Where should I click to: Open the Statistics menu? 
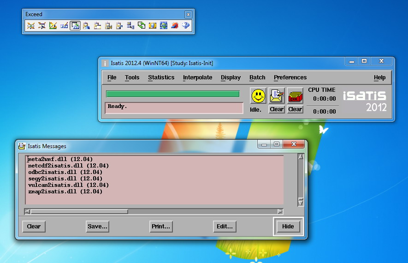pos(161,78)
